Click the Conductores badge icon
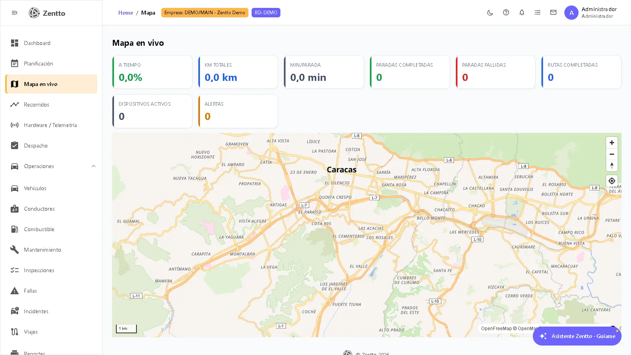Viewport: 631px width, 355px height. (15, 209)
